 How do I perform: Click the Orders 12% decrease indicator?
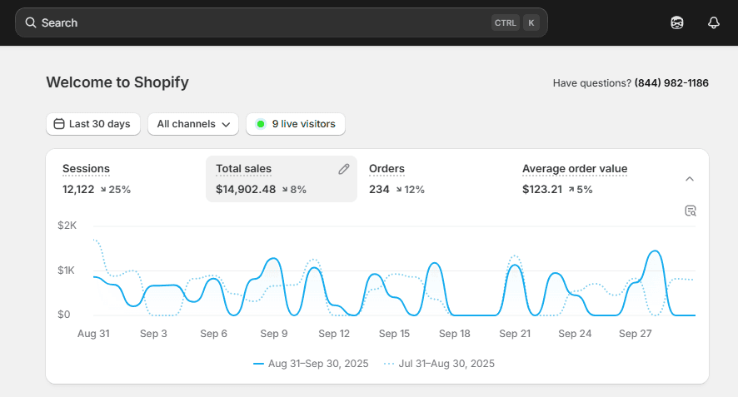pyautogui.click(x=410, y=190)
